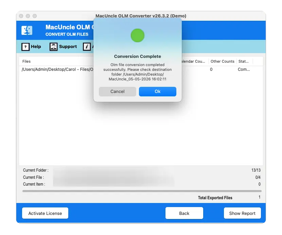Click the Ok button in the dialog
The image size is (282, 235).
coord(158,92)
